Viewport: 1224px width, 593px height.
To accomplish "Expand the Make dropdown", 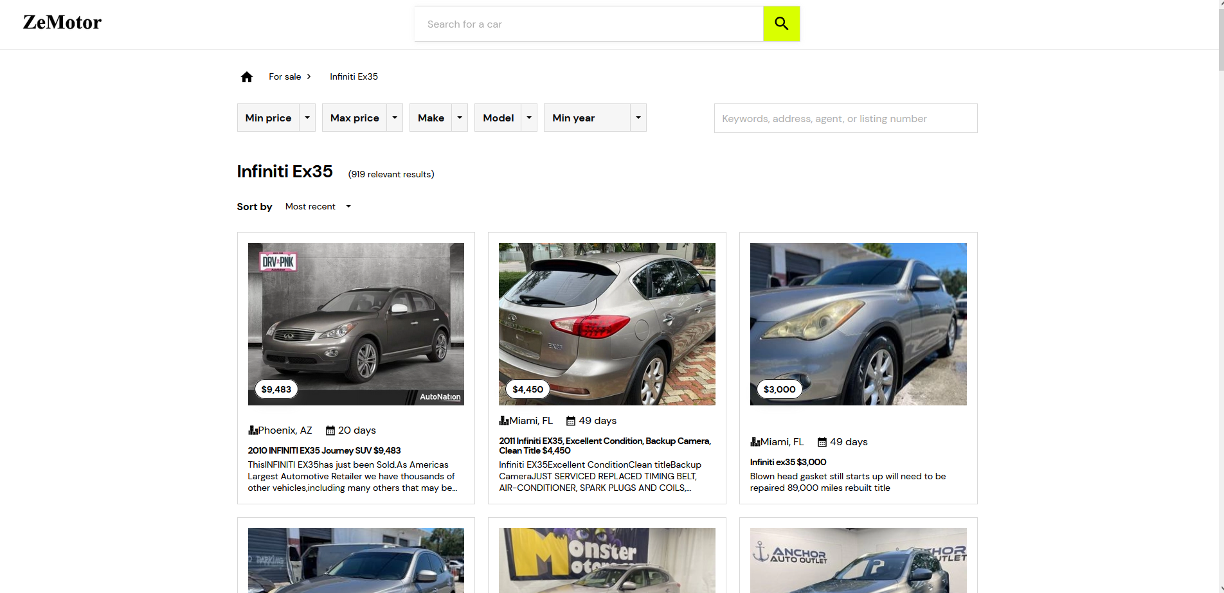I will point(439,118).
